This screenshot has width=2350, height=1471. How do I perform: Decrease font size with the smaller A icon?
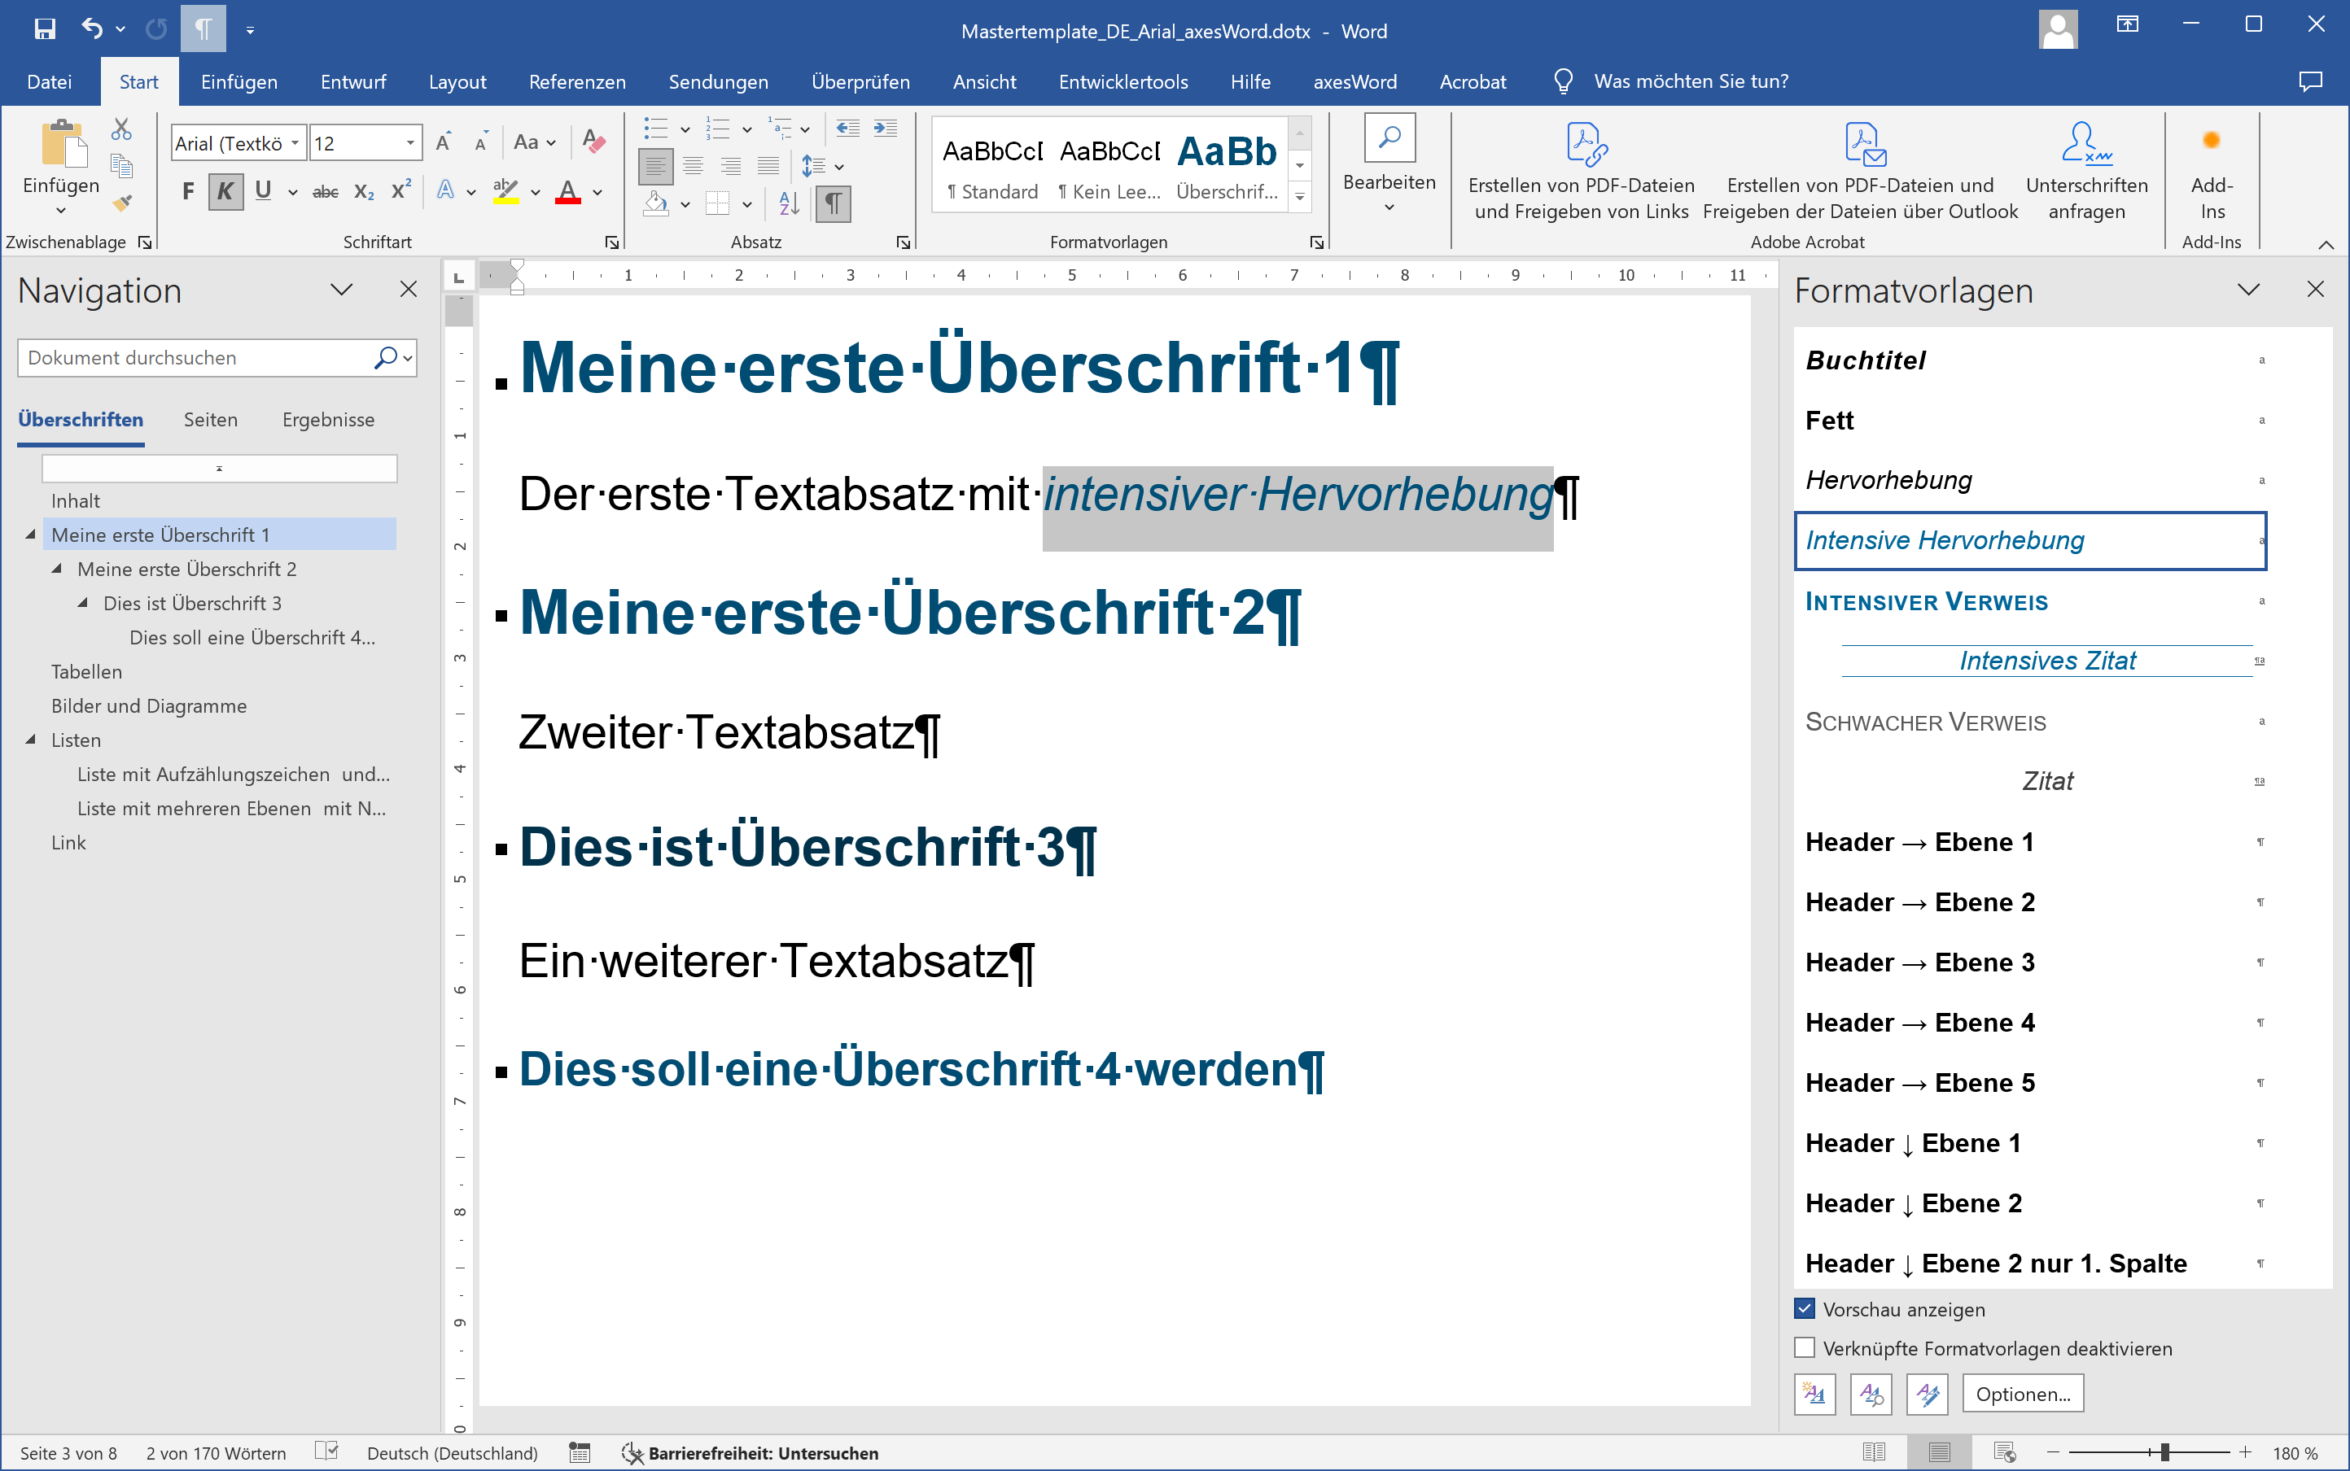coord(481,143)
